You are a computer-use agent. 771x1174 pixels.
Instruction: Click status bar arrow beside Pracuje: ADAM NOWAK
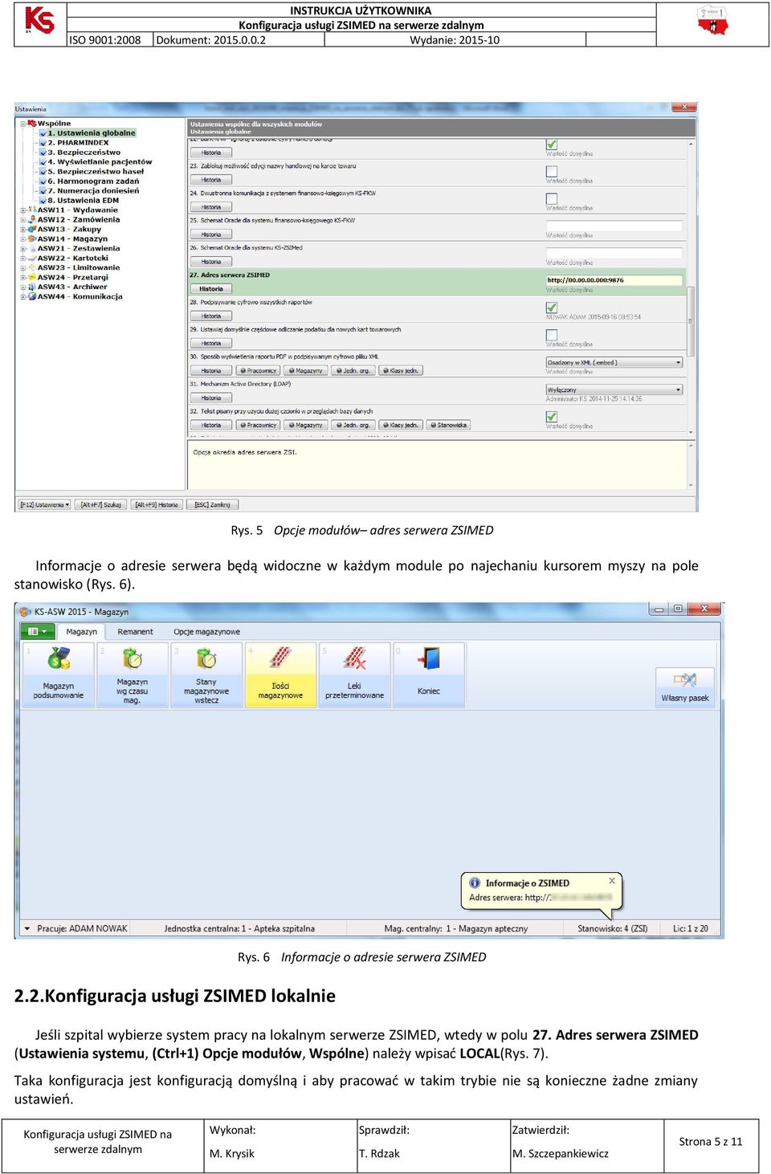pyautogui.click(x=27, y=928)
